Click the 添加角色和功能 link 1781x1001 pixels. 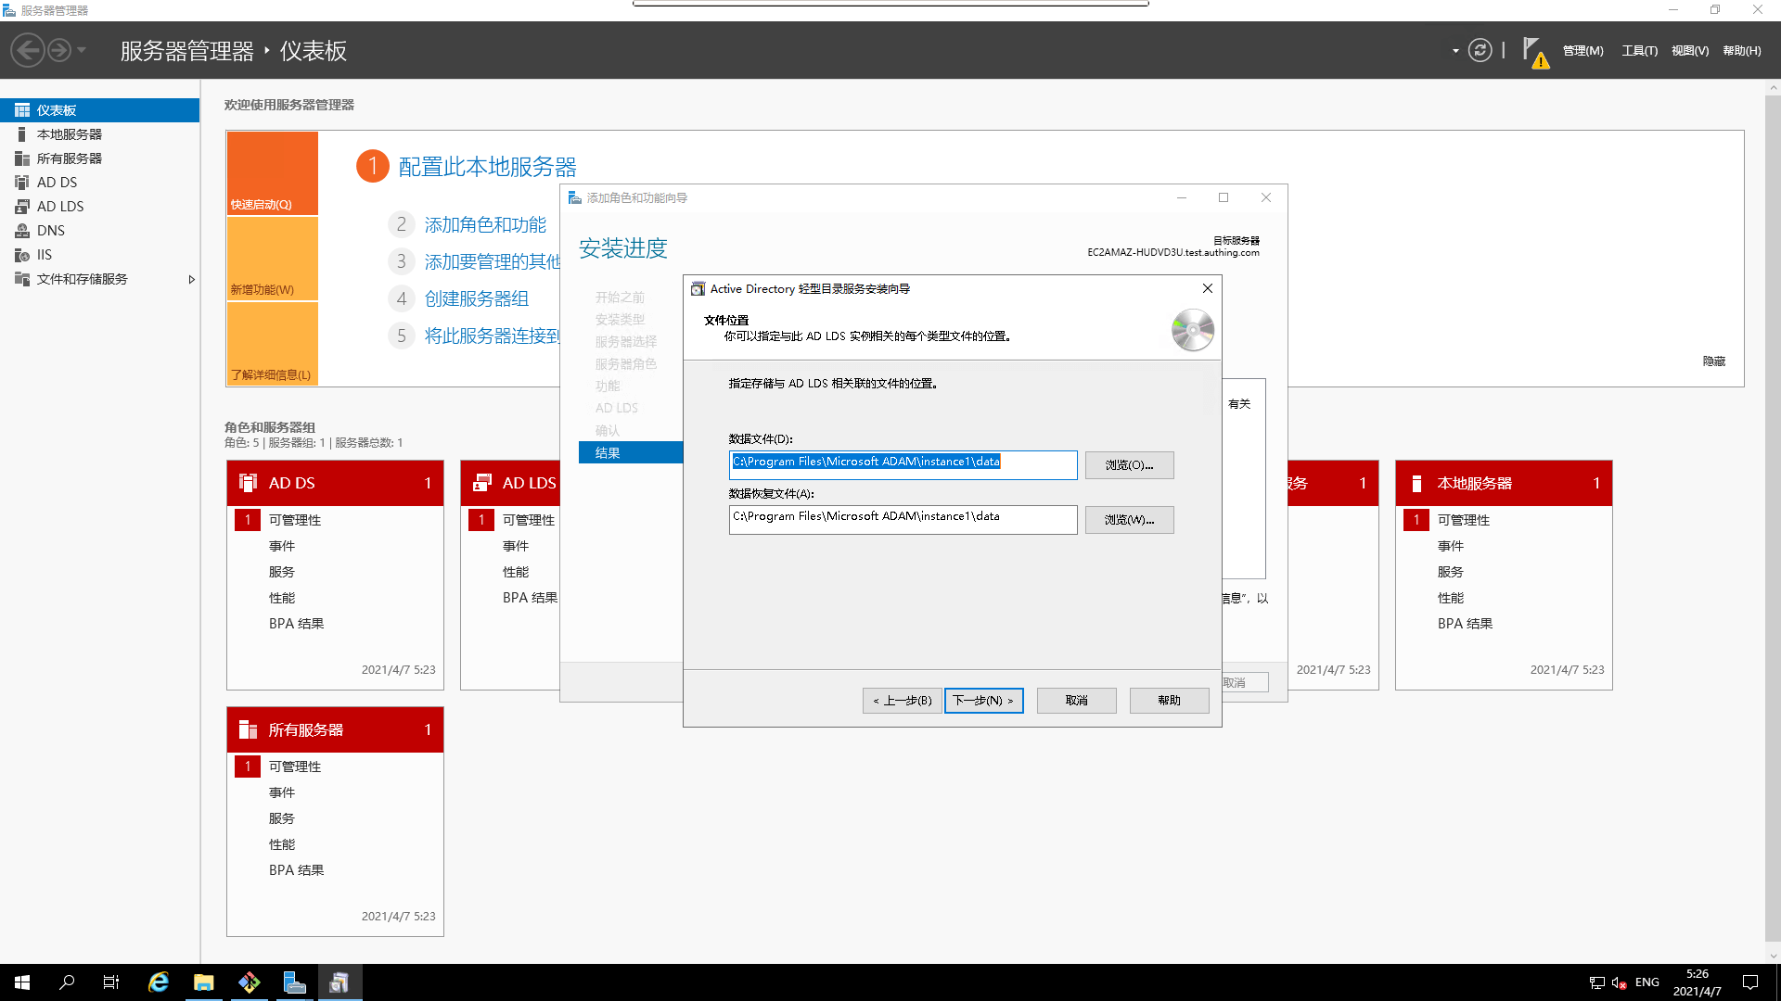click(x=485, y=225)
